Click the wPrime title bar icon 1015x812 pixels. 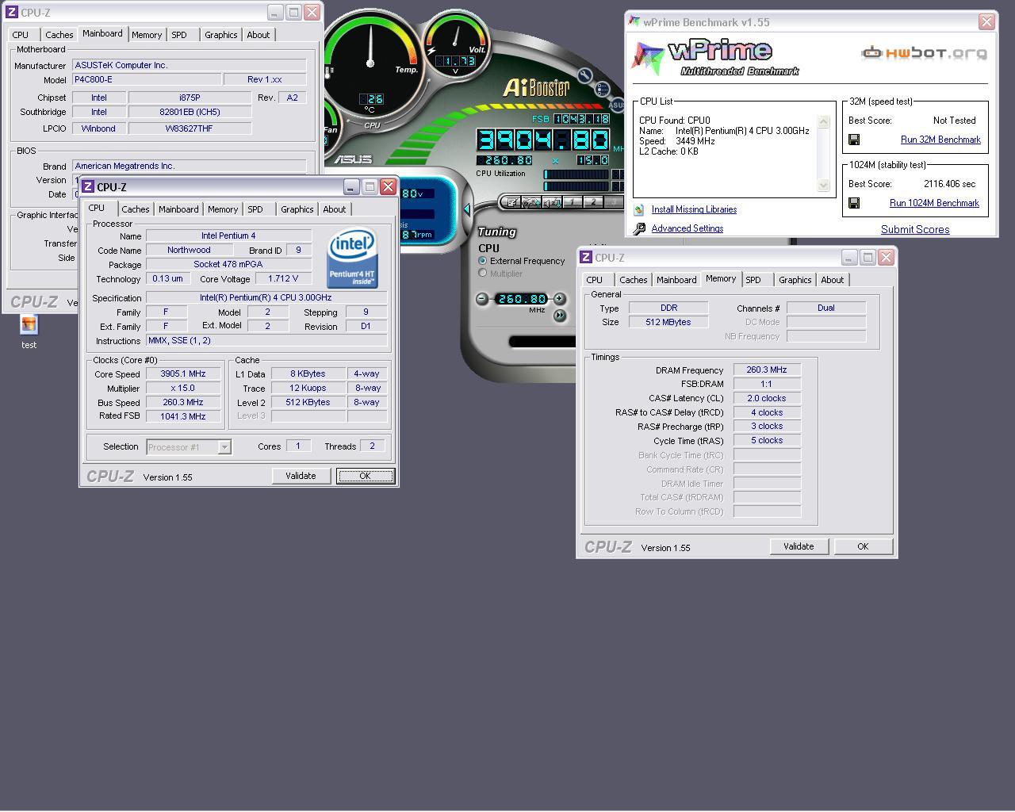[x=634, y=22]
